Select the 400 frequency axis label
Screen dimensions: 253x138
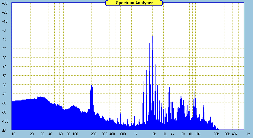click(x=112, y=134)
